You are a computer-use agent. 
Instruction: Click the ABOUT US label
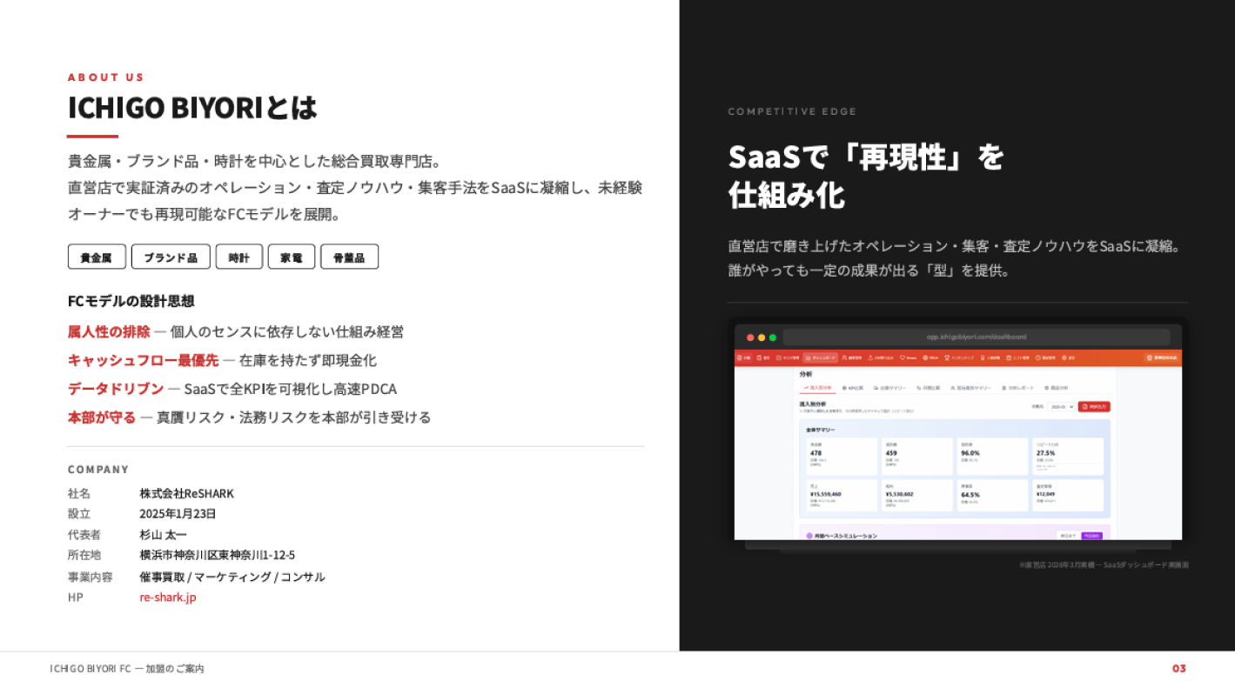pos(106,77)
